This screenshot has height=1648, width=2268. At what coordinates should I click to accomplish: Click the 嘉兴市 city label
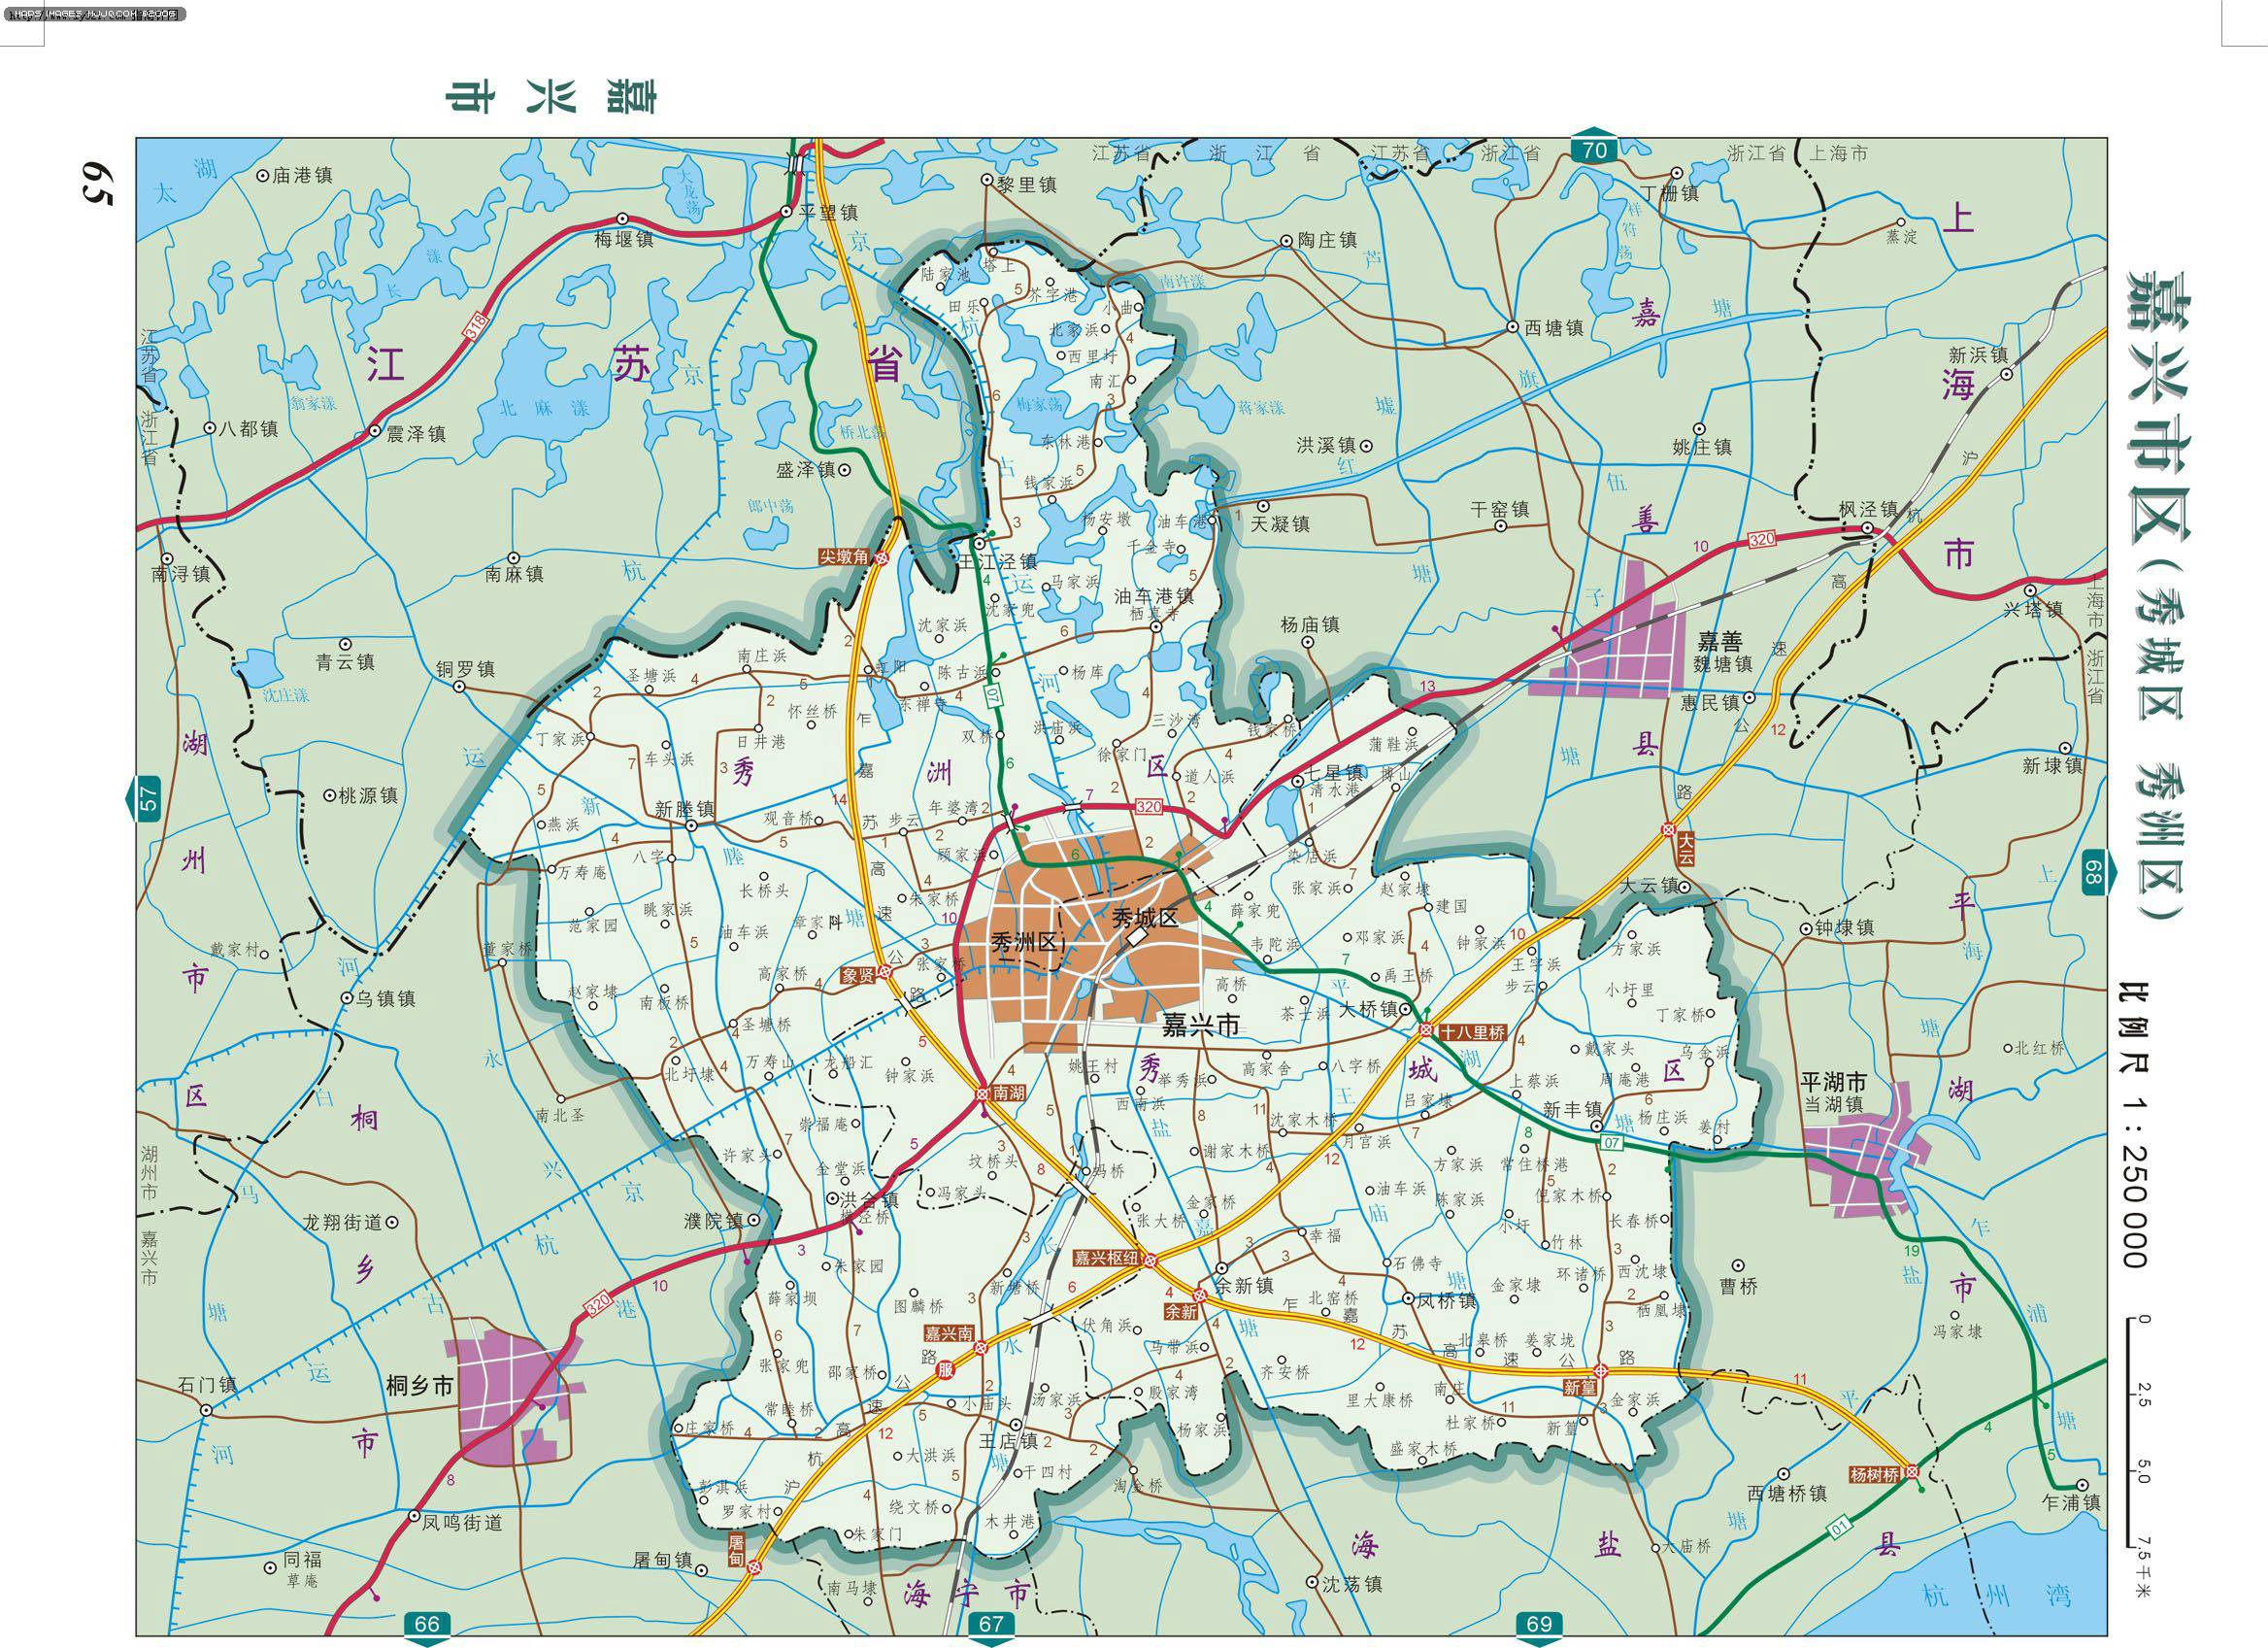point(1200,1026)
